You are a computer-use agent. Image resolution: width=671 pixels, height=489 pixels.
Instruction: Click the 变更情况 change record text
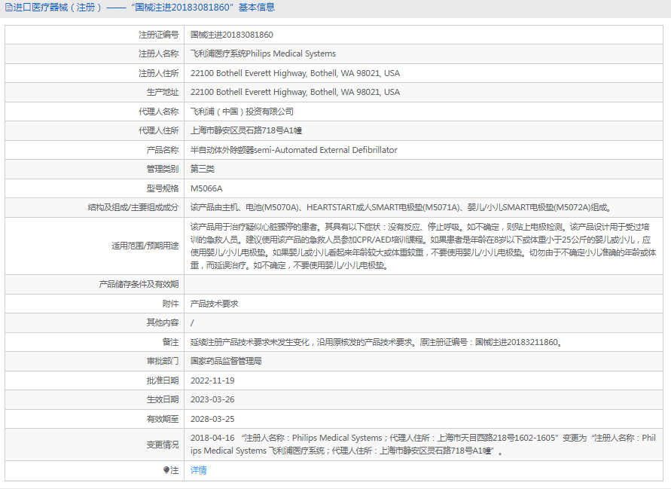[422, 445]
